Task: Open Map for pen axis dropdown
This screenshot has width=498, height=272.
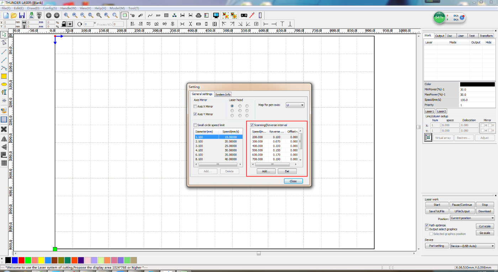Action: pos(295,105)
